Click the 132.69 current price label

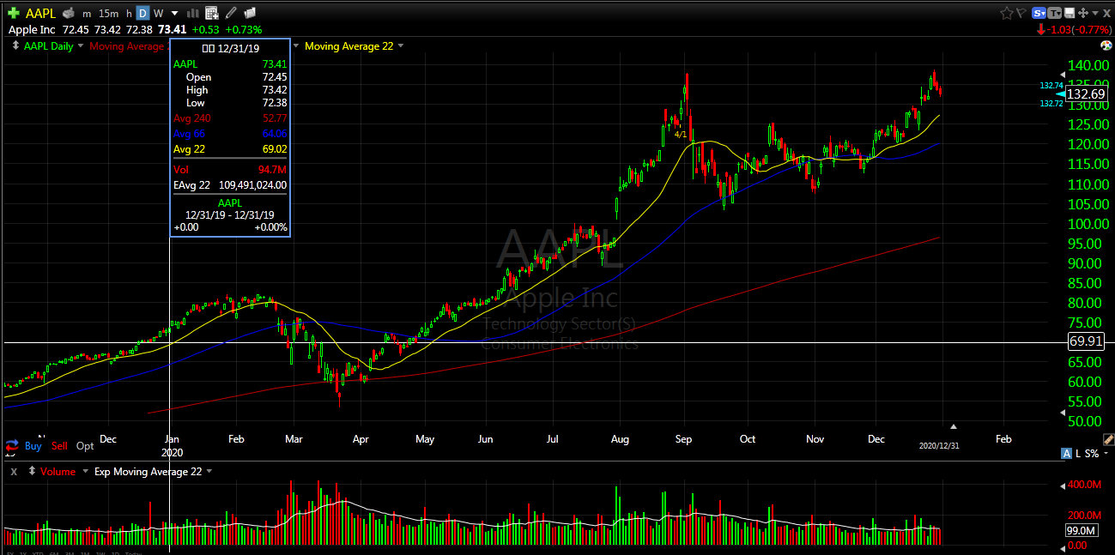click(1086, 94)
